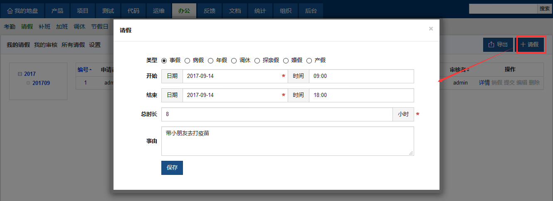This screenshot has height=201, width=553.
Task: Click the 搜索 search button
Action: pyautogui.click(x=545, y=9)
